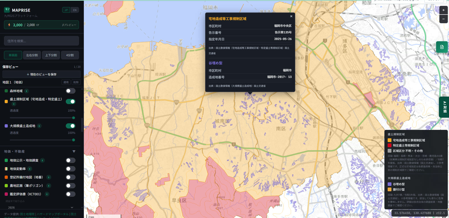Click the 1 / 20 saved views count
Image resolution: width=449 pixels, height=218 pixels.
coord(77,67)
